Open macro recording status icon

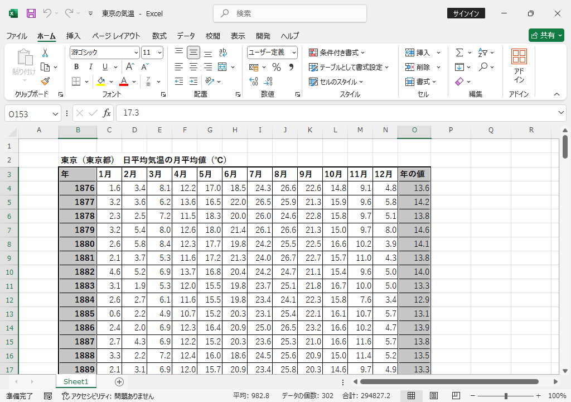point(48,396)
